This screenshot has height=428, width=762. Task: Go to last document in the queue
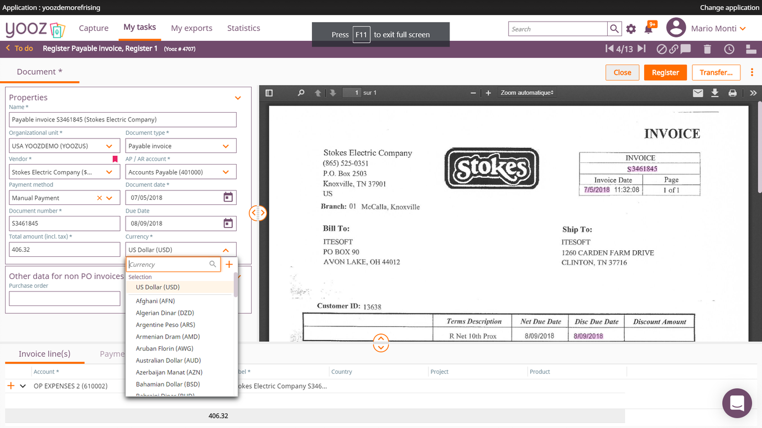tap(641, 49)
